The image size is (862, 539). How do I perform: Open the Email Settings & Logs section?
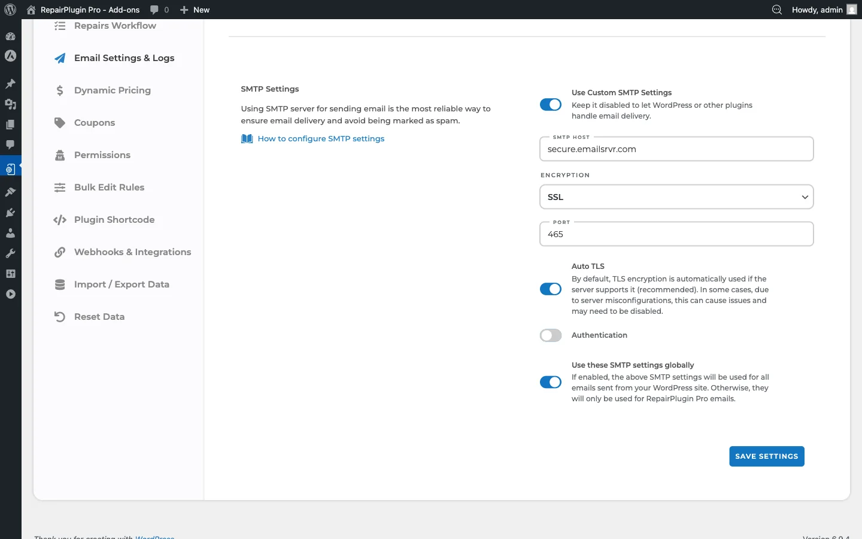click(x=124, y=58)
